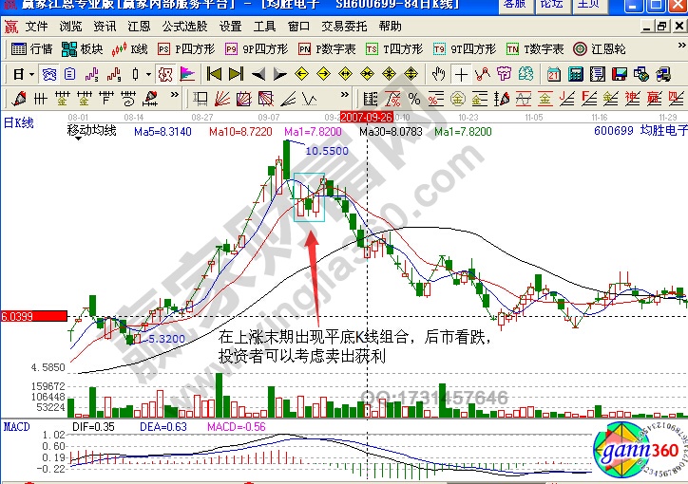The image size is (688, 484).
Task: Open the 文件 menu
Action: click(36, 27)
